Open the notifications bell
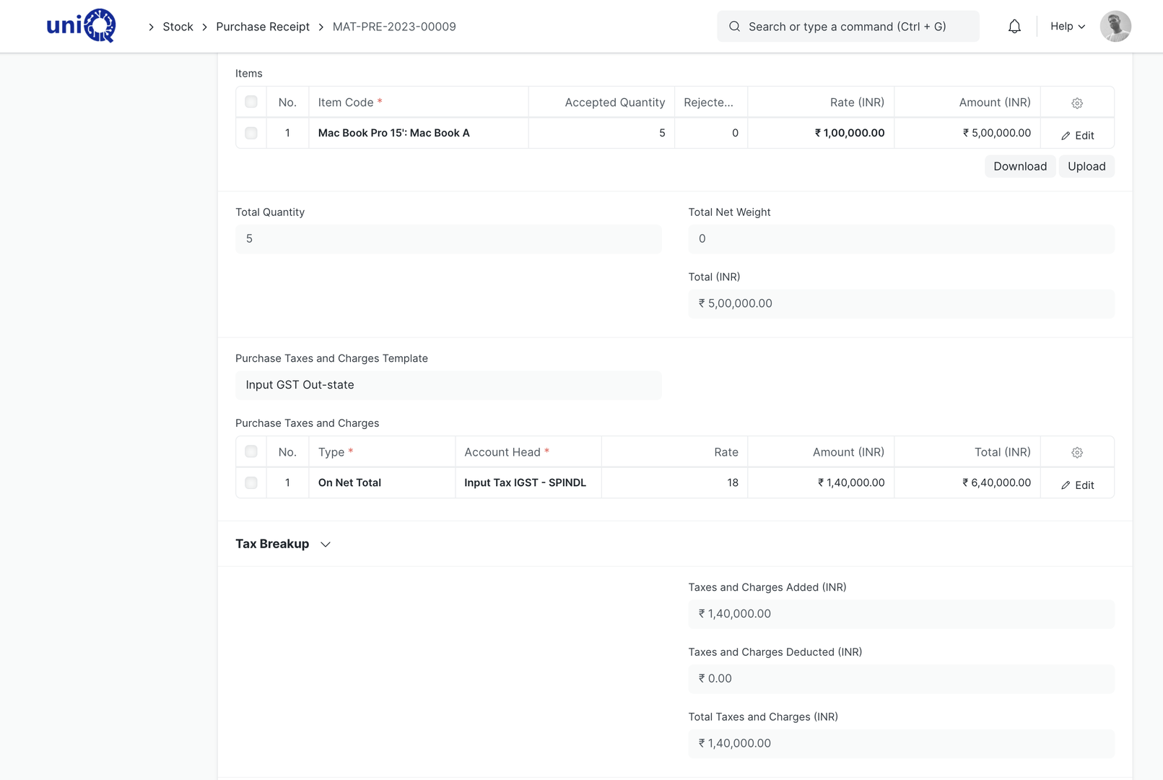Image resolution: width=1163 pixels, height=780 pixels. (1014, 27)
